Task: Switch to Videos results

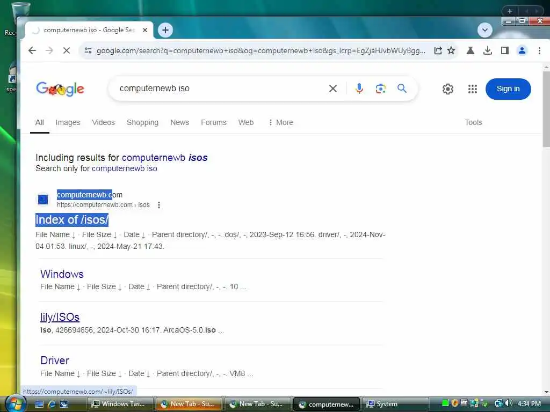Action: pos(103,122)
